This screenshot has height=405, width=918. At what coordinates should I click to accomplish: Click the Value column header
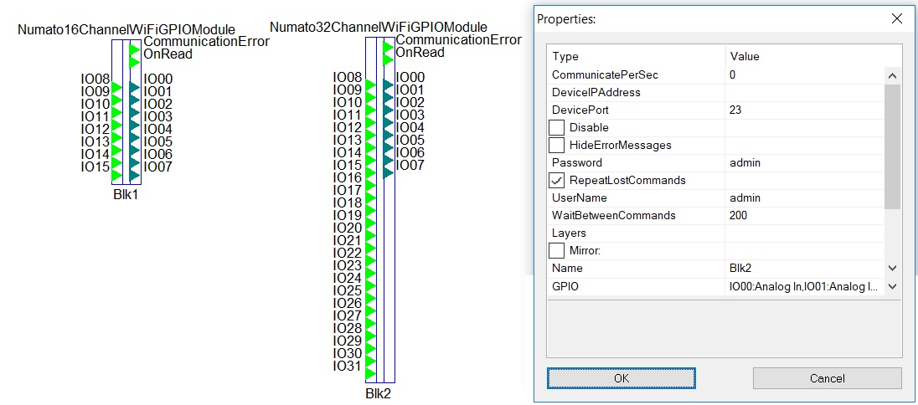(813, 57)
